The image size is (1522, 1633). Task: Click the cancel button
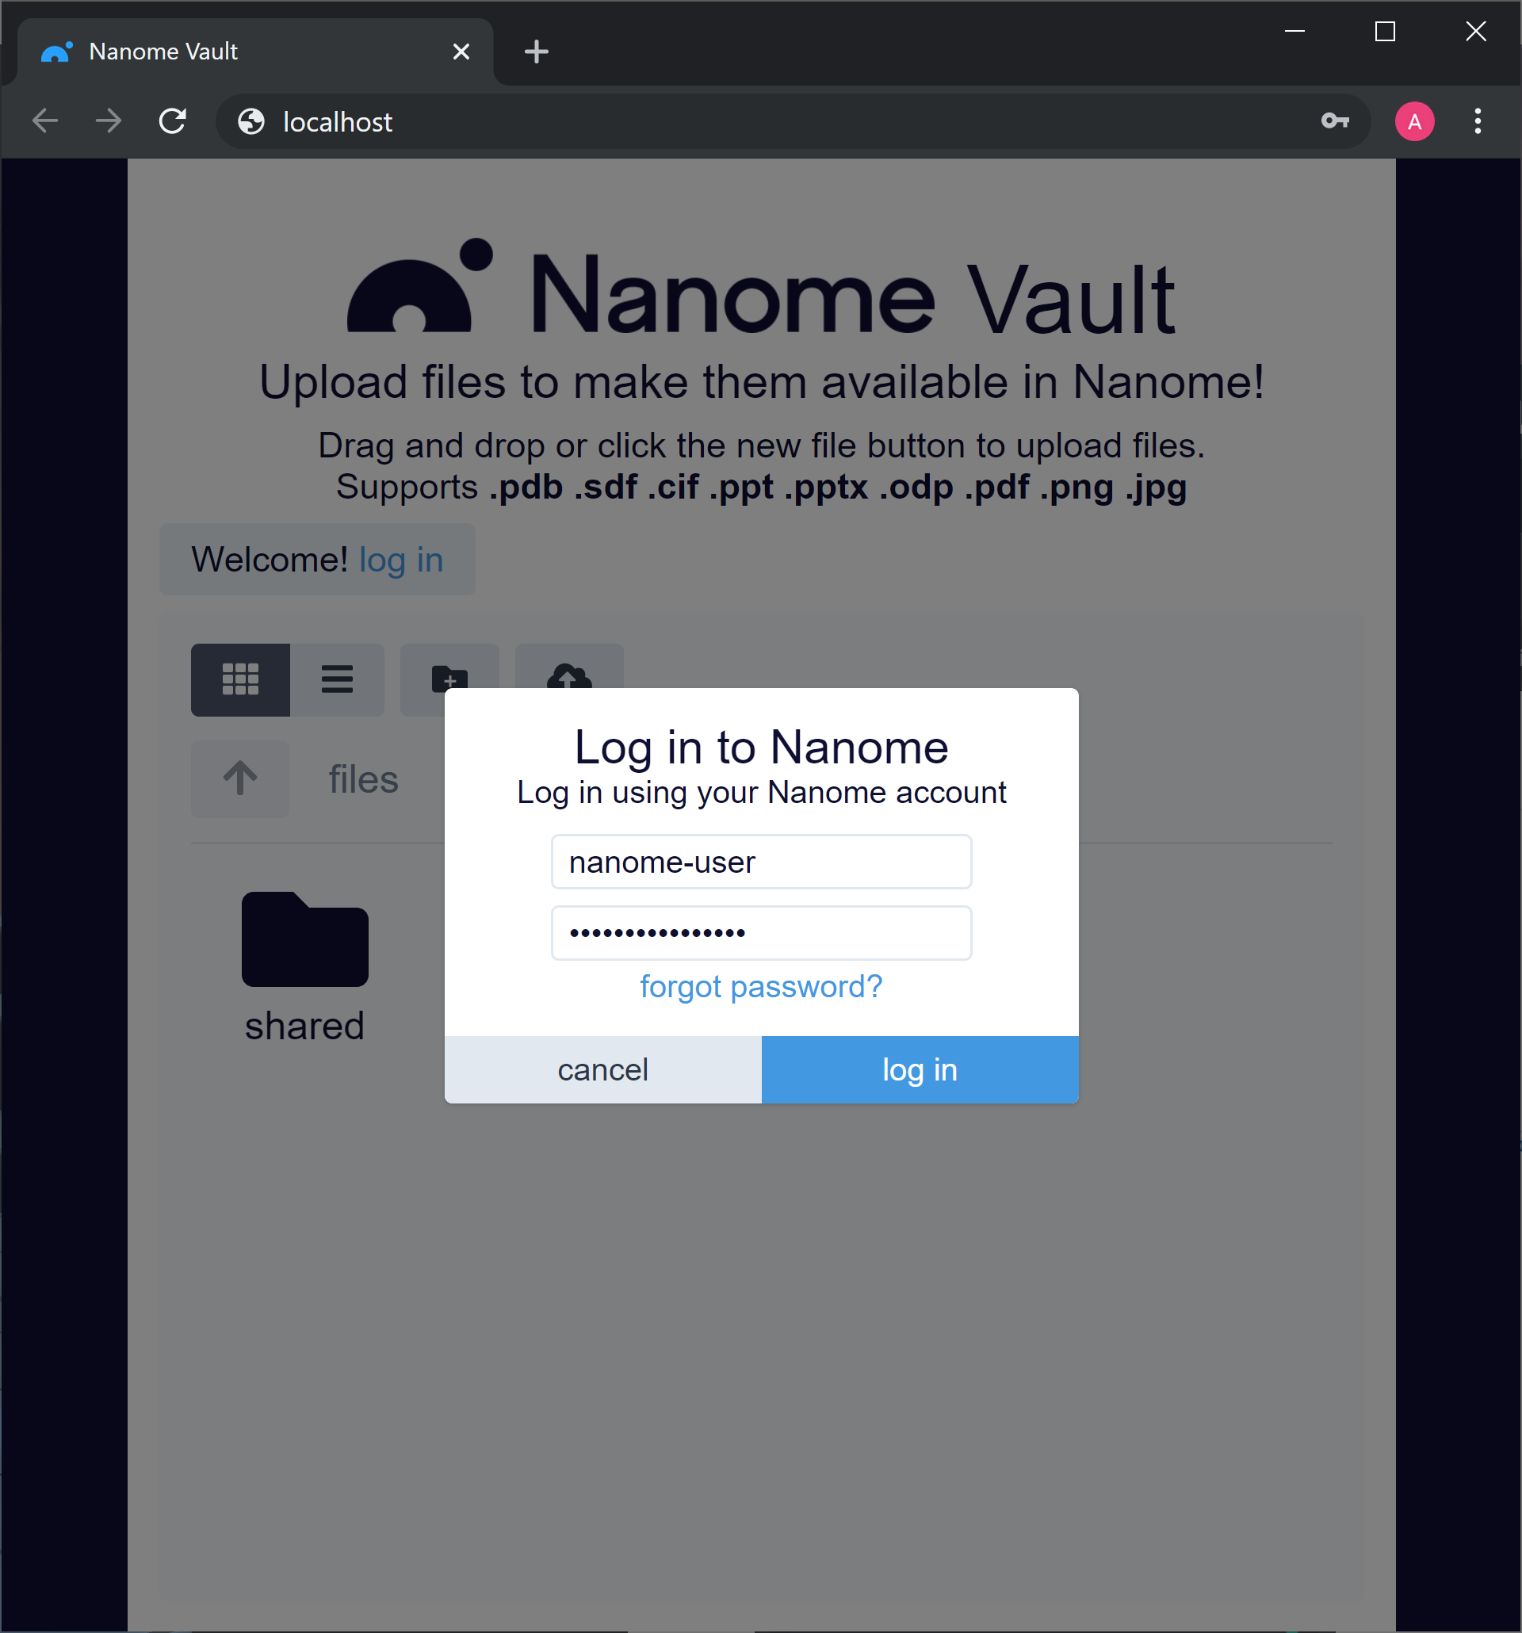pyautogui.click(x=602, y=1069)
